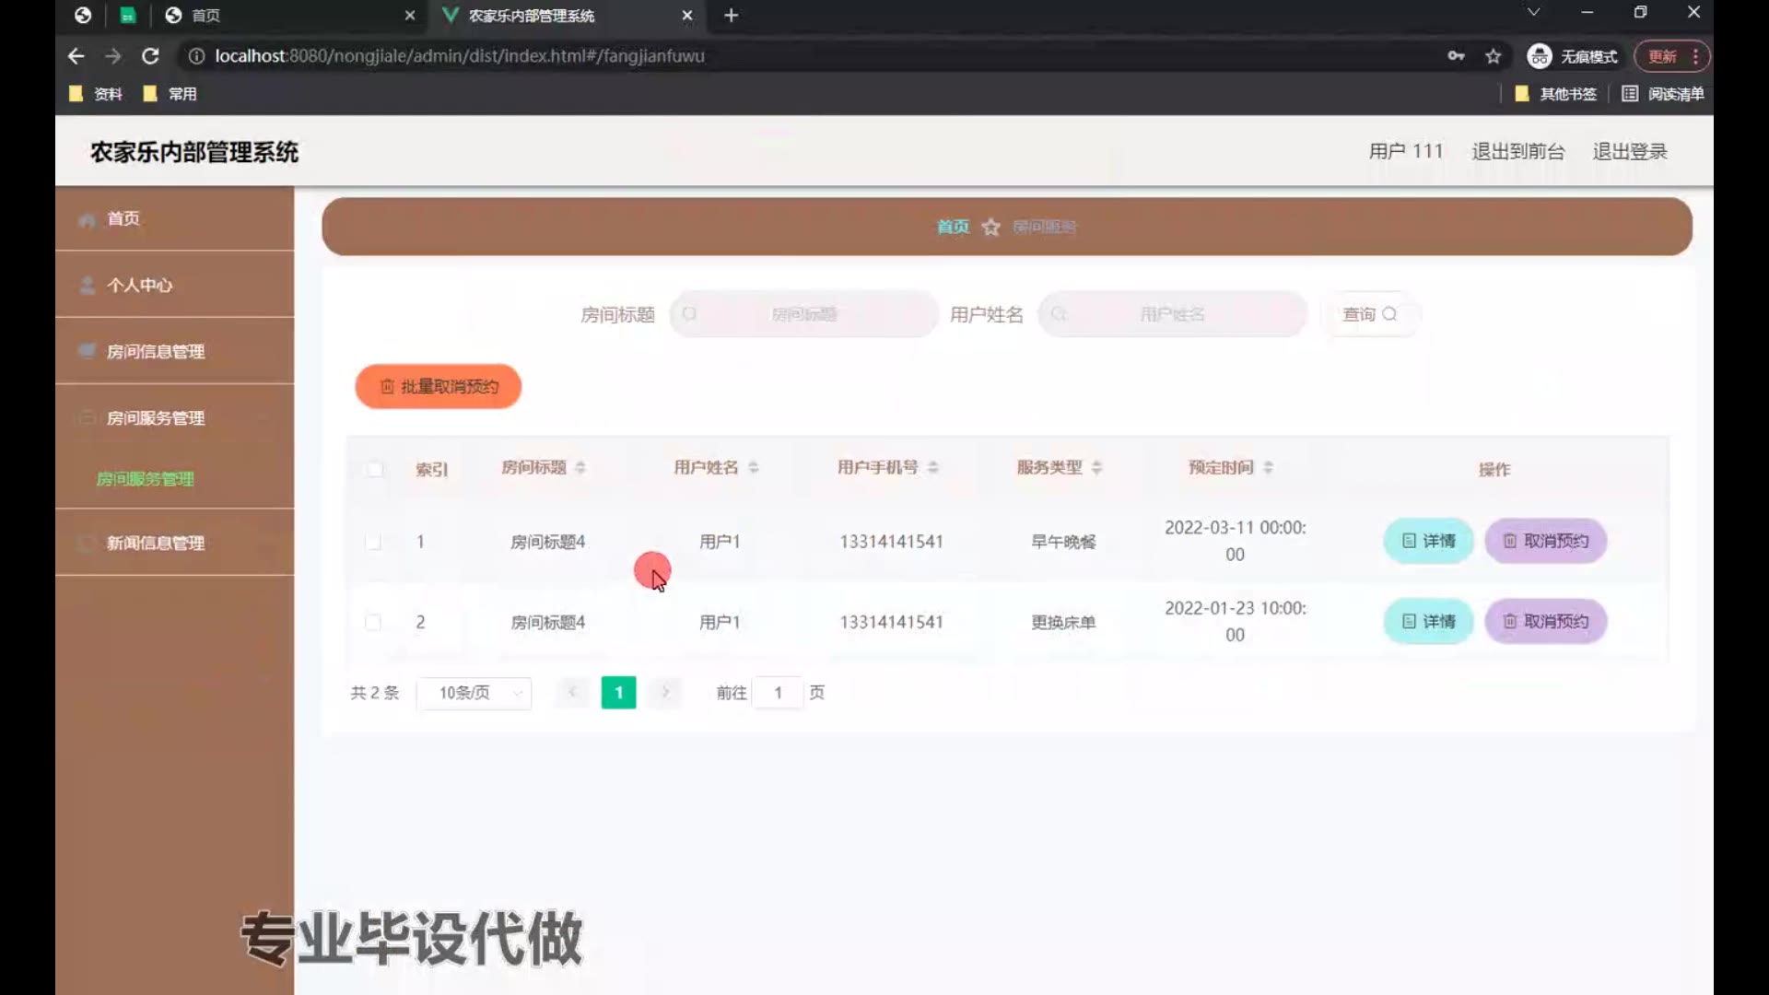Check the checkbox for row 2
Screen dimensions: 1769x995
coord(373,622)
